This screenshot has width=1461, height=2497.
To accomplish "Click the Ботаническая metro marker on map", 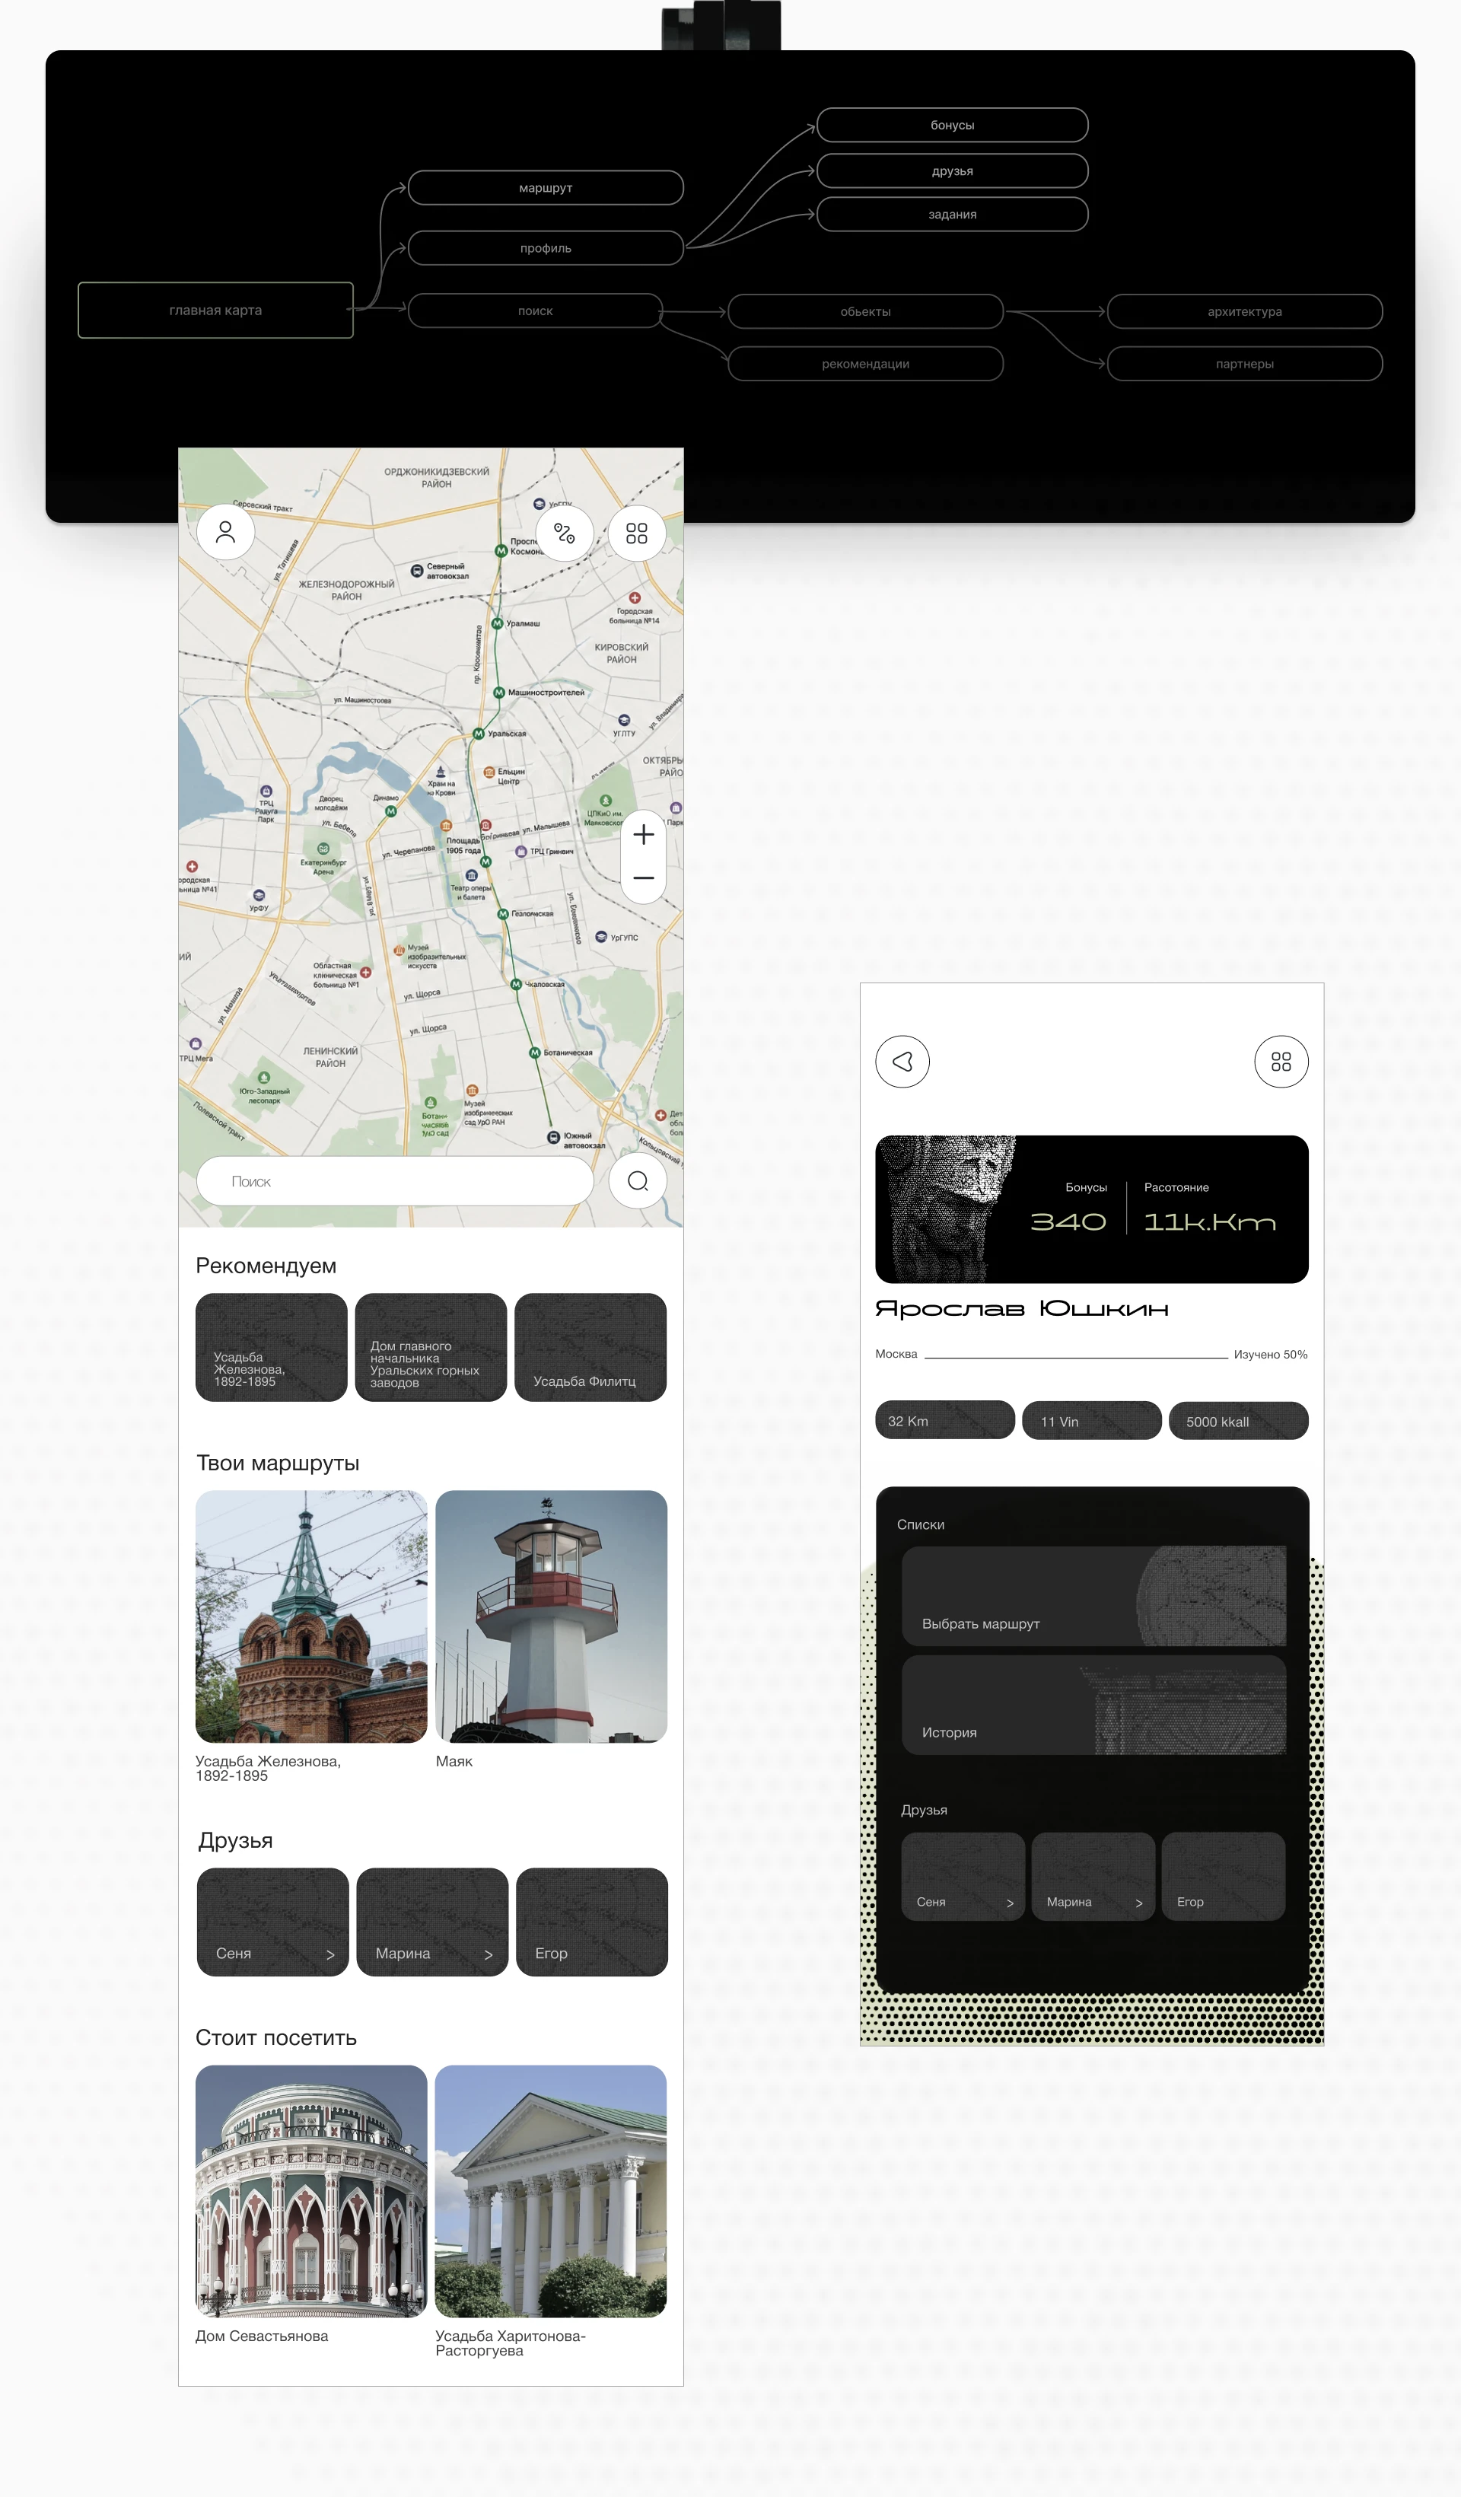I will [535, 1053].
